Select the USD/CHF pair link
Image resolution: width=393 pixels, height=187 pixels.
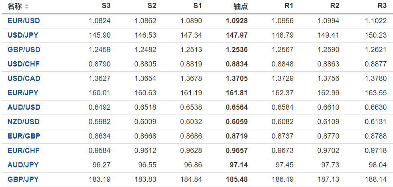pyautogui.click(x=23, y=64)
